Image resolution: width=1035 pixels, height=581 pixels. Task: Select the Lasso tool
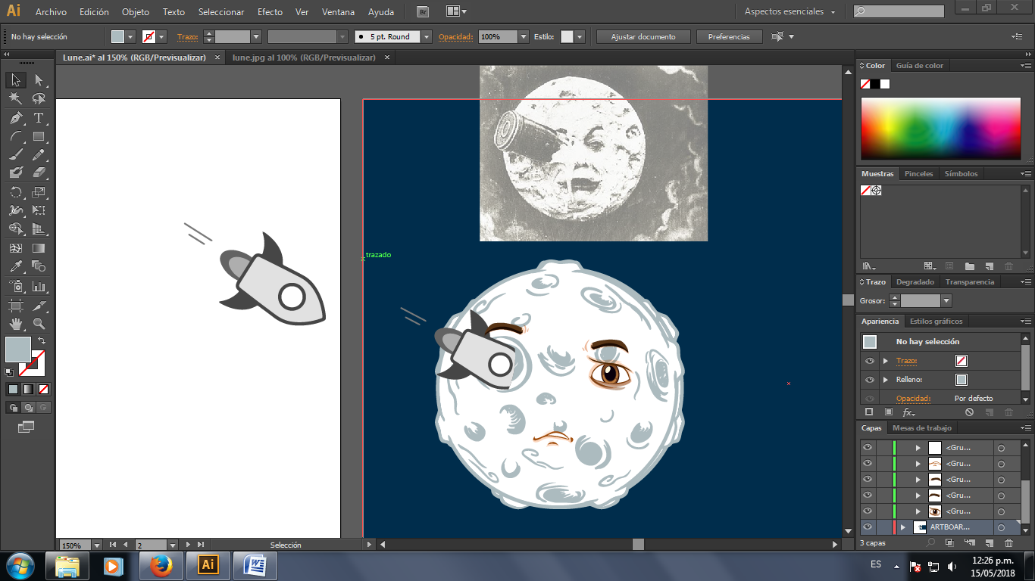click(x=39, y=99)
